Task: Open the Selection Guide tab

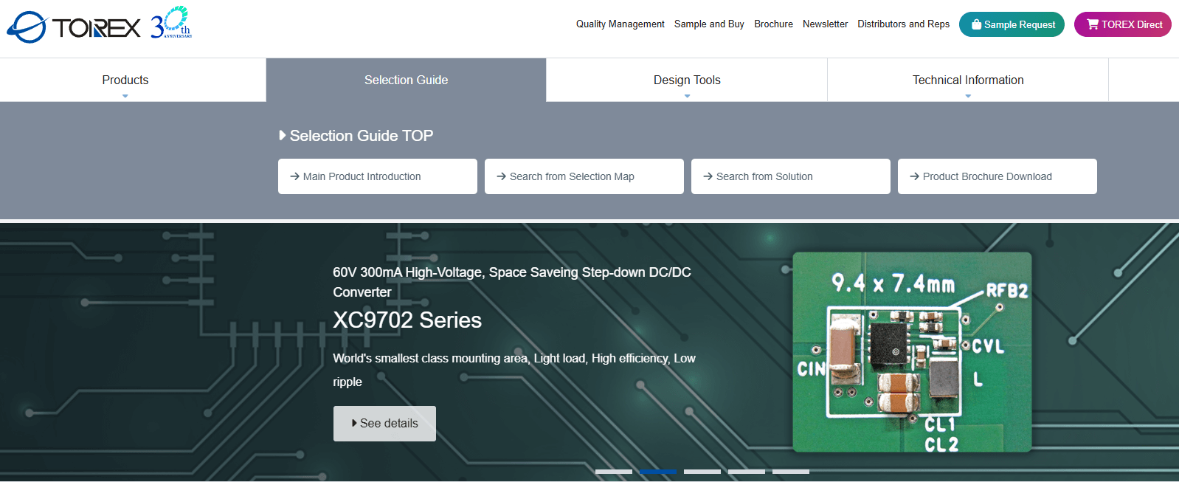Action: click(406, 80)
